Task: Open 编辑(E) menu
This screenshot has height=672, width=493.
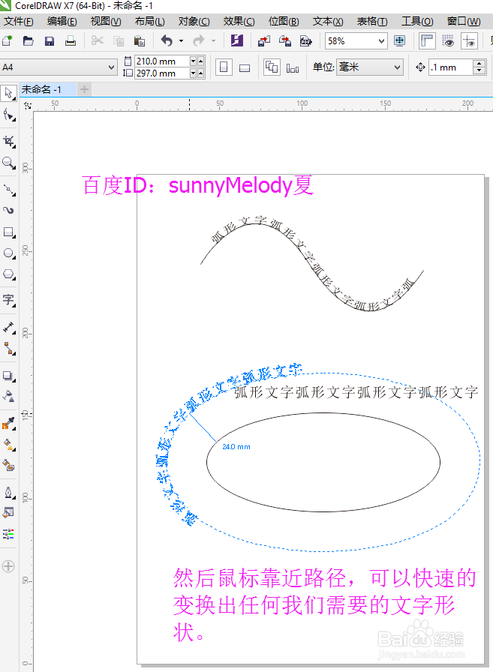Action: [x=62, y=21]
